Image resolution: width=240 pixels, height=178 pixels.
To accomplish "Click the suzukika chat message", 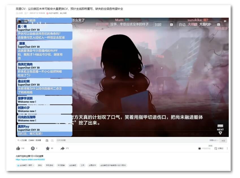I will [x=198, y=20].
